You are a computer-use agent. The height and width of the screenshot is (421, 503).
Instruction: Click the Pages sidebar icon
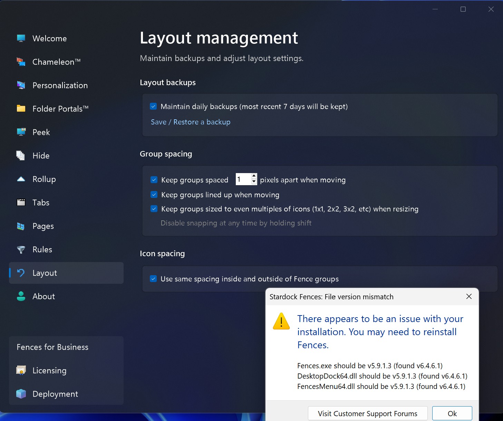coord(21,226)
